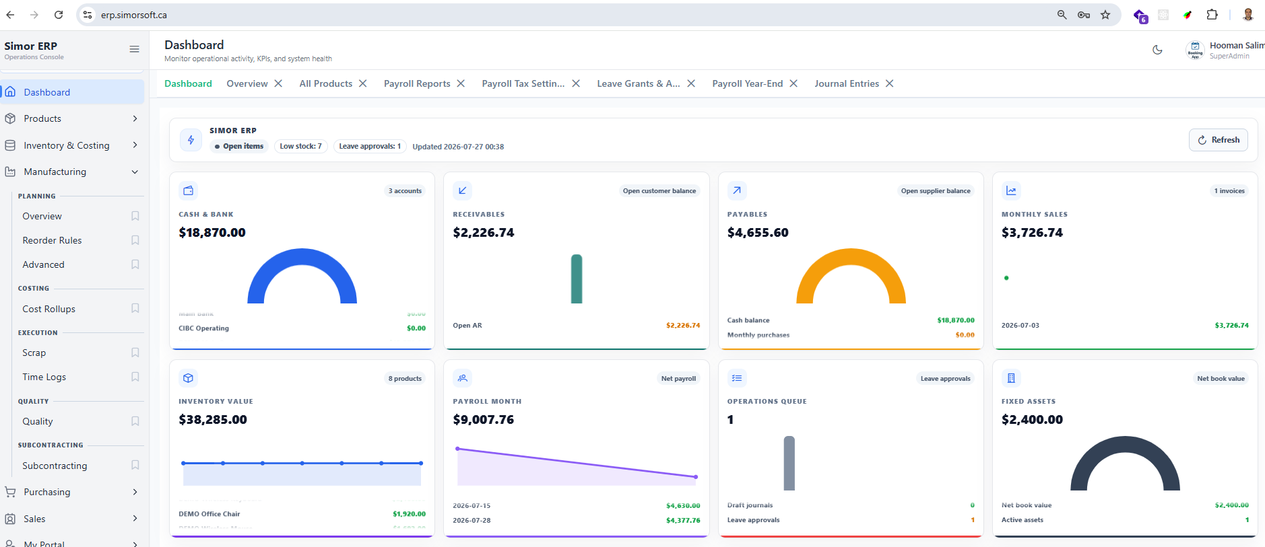The height and width of the screenshot is (547, 1265).
Task: Click the lightning bolt Simor ERP icon
Action: click(191, 140)
